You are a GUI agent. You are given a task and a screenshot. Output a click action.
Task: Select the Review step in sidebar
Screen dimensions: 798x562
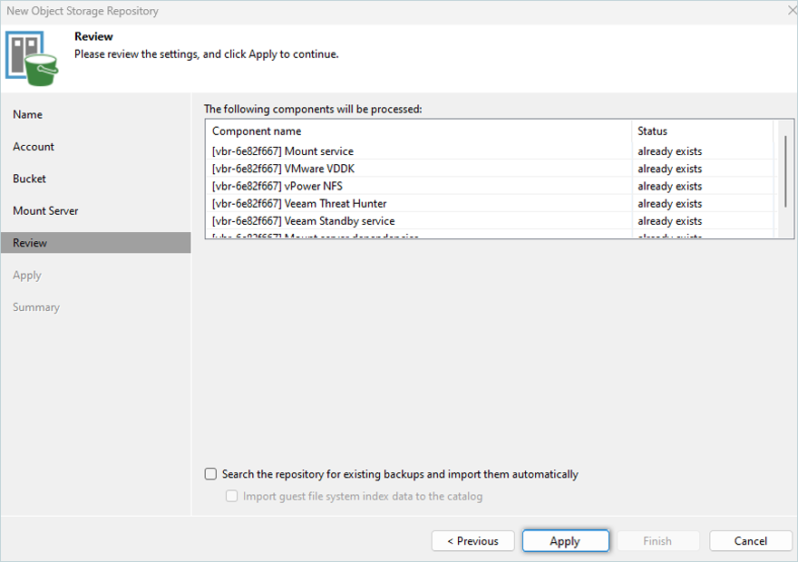[30, 243]
